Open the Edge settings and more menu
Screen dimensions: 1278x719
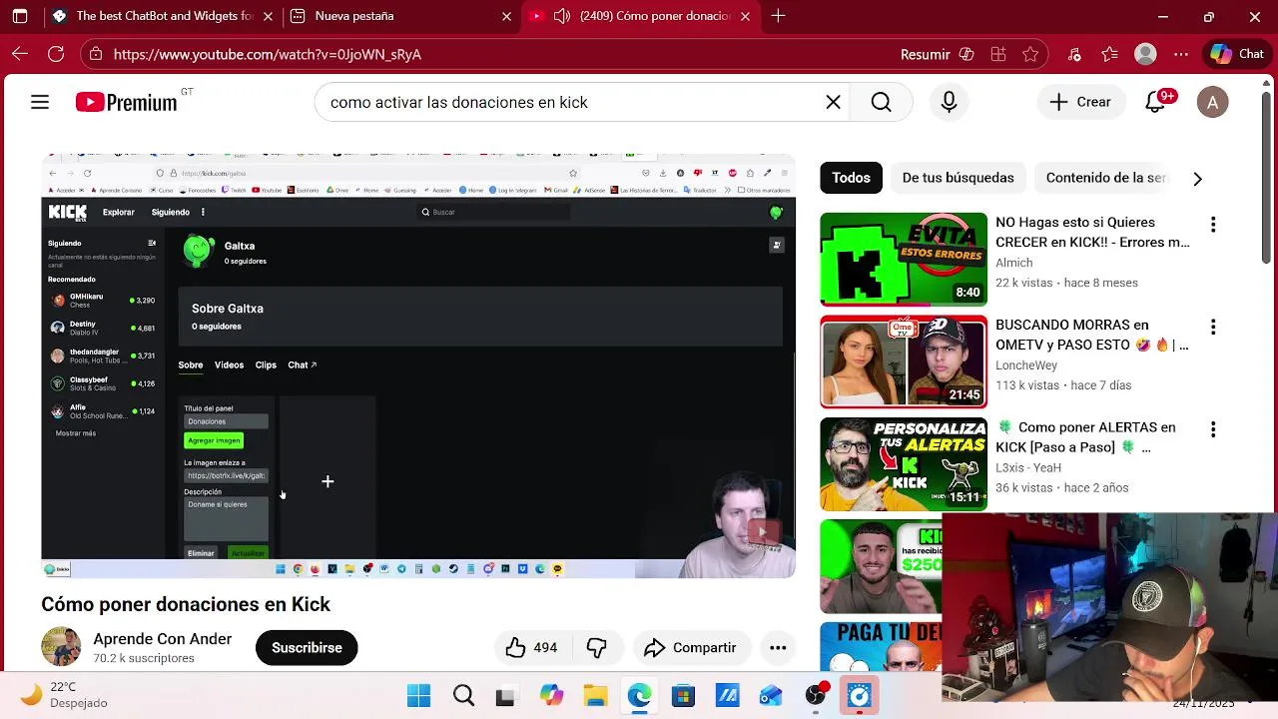[1181, 55]
